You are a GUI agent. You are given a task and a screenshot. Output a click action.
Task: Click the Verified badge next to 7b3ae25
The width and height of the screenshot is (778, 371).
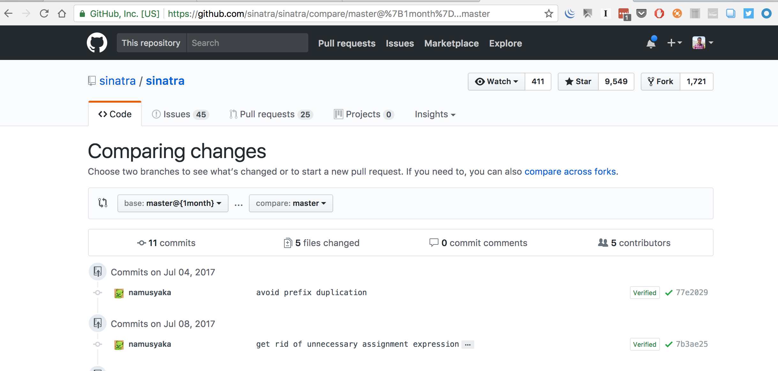(x=645, y=344)
